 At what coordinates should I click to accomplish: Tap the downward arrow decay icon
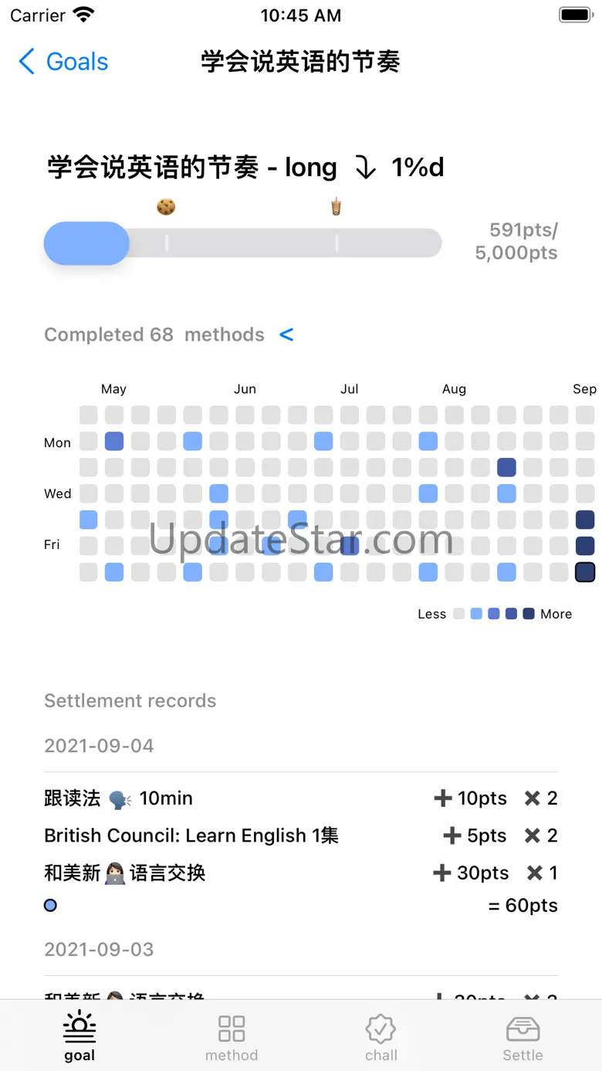365,168
